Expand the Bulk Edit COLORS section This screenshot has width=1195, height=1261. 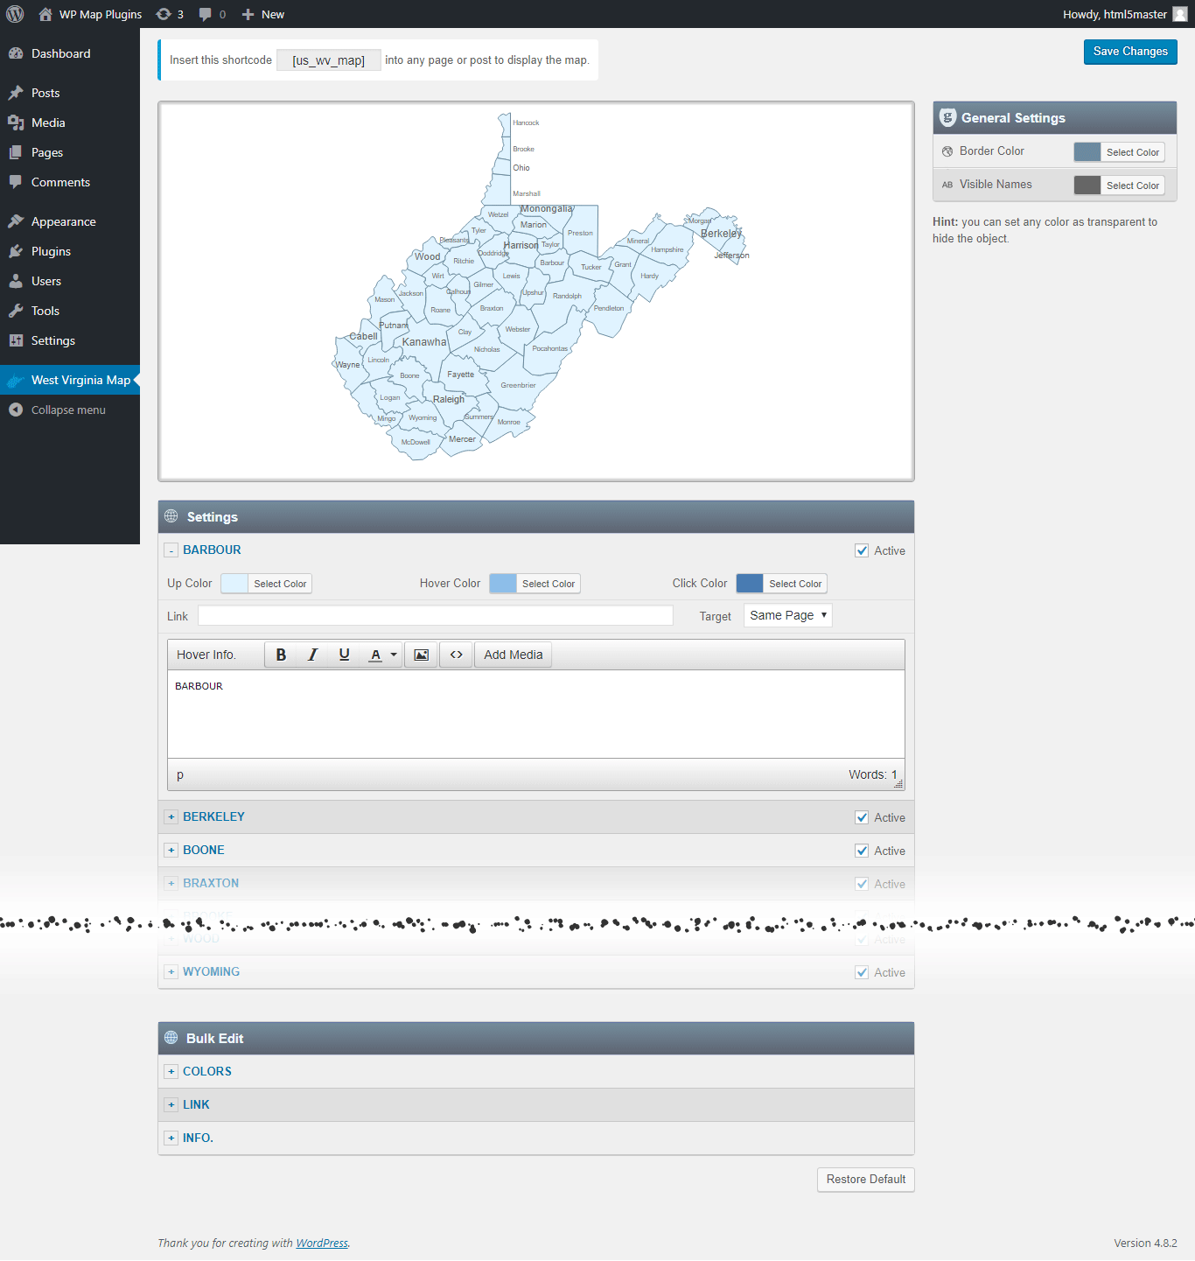pyautogui.click(x=171, y=1072)
